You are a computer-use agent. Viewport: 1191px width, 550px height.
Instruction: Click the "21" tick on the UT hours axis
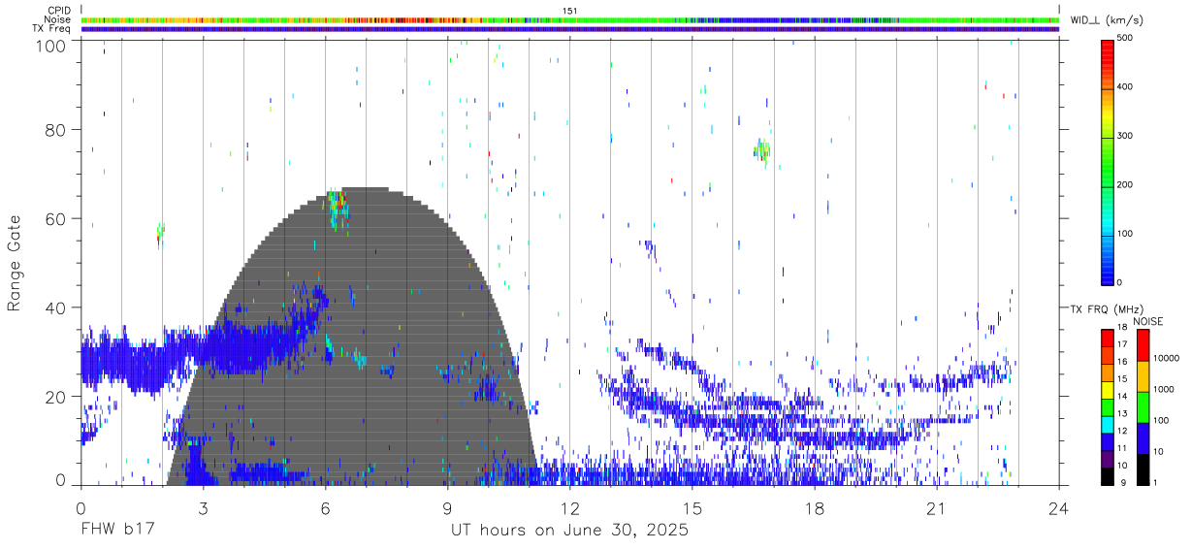937,508
